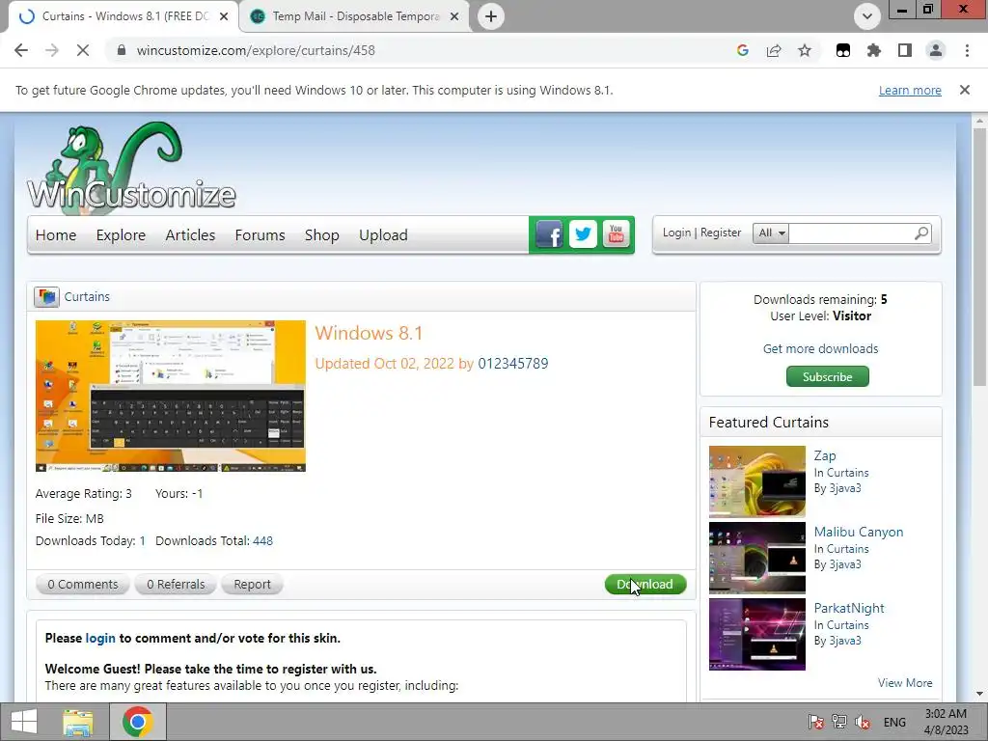Dismiss the Chrome update notification bar
The width and height of the screenshot is (988, 741).
tap(965, 90)
